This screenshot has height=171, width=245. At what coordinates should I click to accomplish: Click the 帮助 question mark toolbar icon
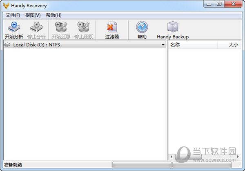tap(142, 27)
